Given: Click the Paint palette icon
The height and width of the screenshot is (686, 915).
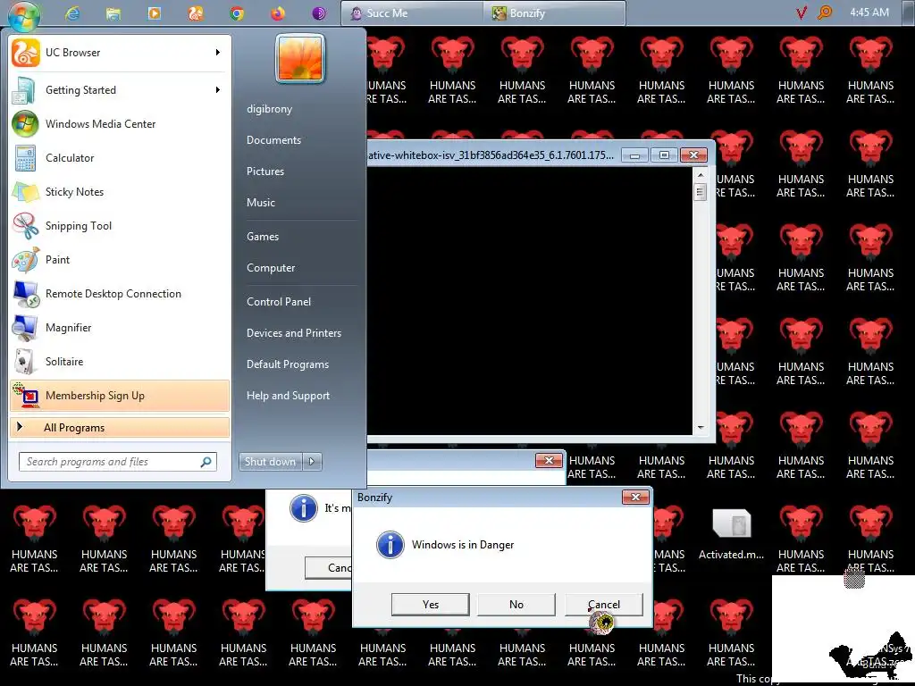Looking at the screenshot, I should tap(26, 260).
